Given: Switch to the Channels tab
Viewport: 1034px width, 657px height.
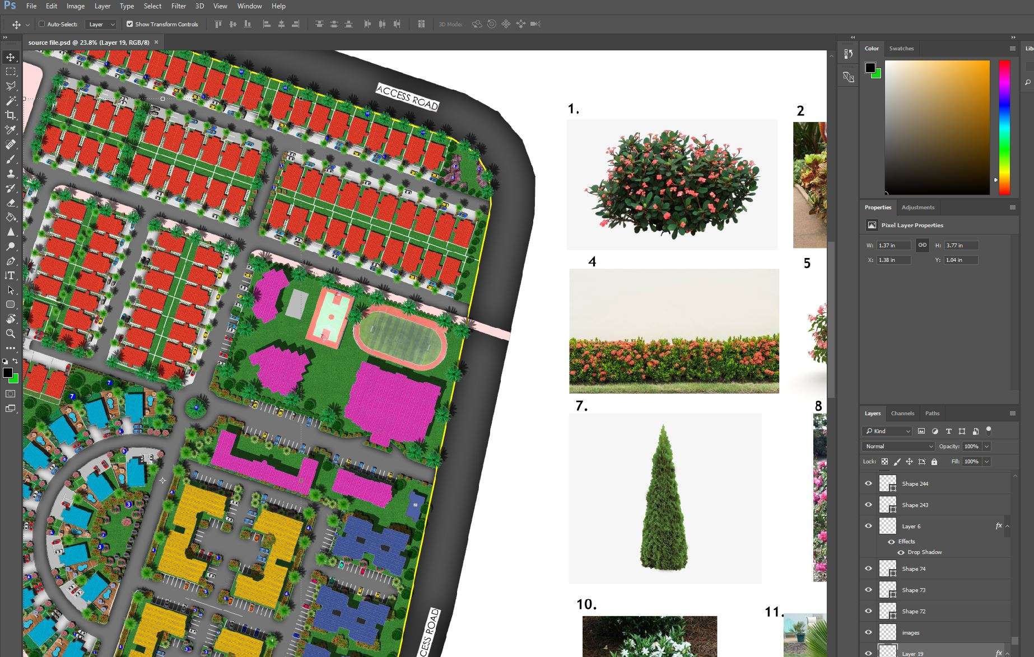Looking at the screenshot, I should [902, 414].
